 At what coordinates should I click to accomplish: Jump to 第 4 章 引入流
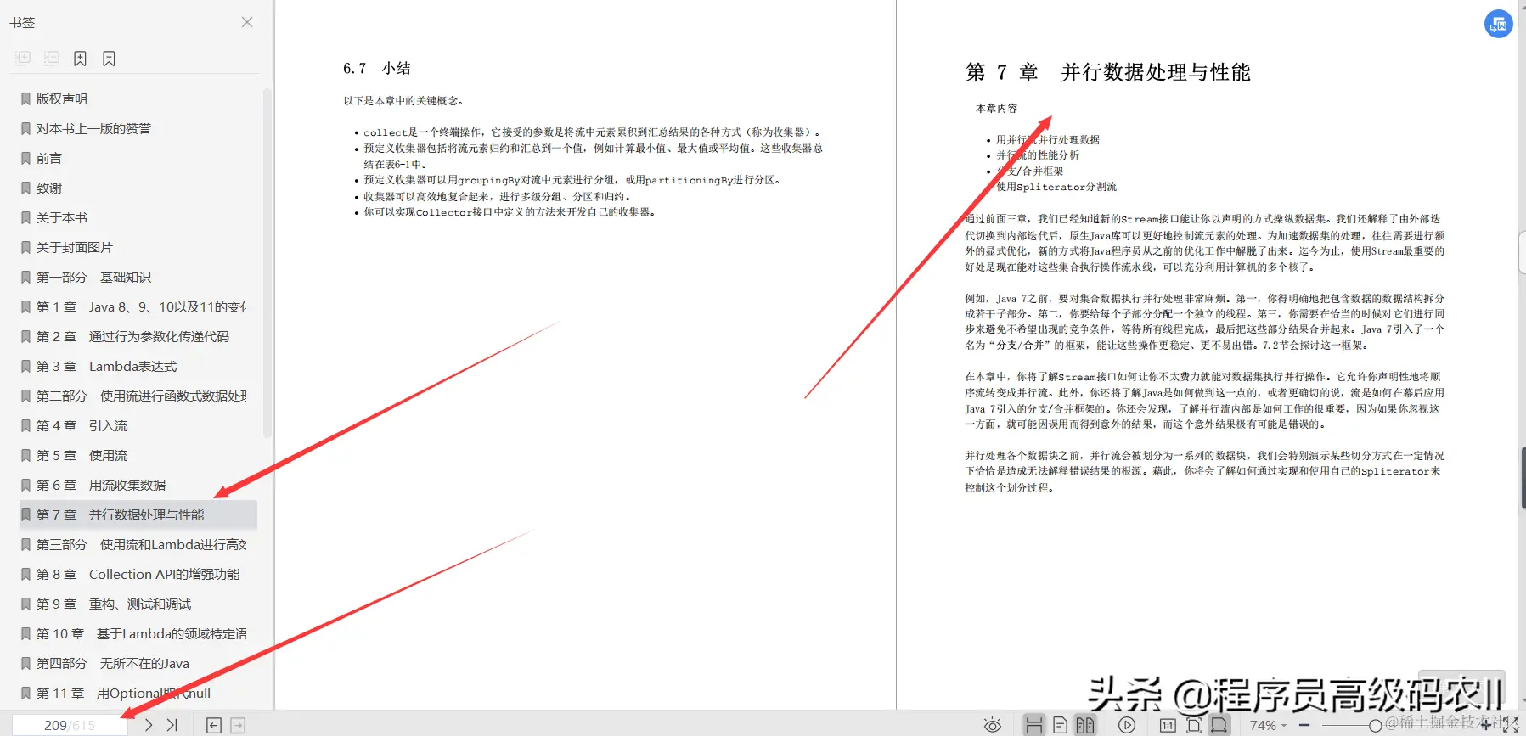point(138,425)
